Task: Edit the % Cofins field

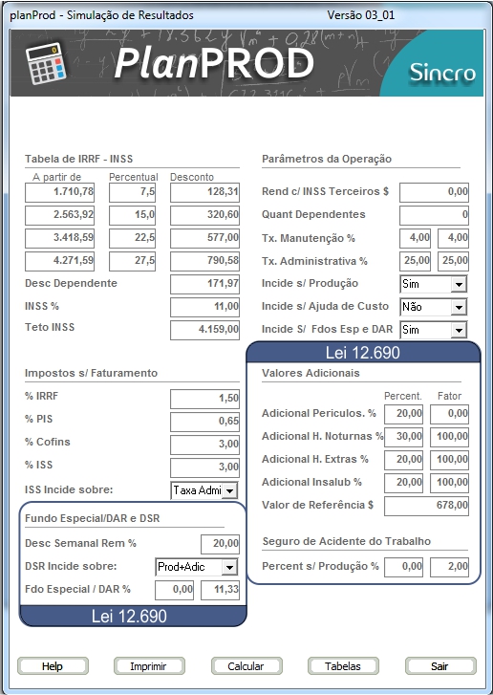Action: point(205,445)
